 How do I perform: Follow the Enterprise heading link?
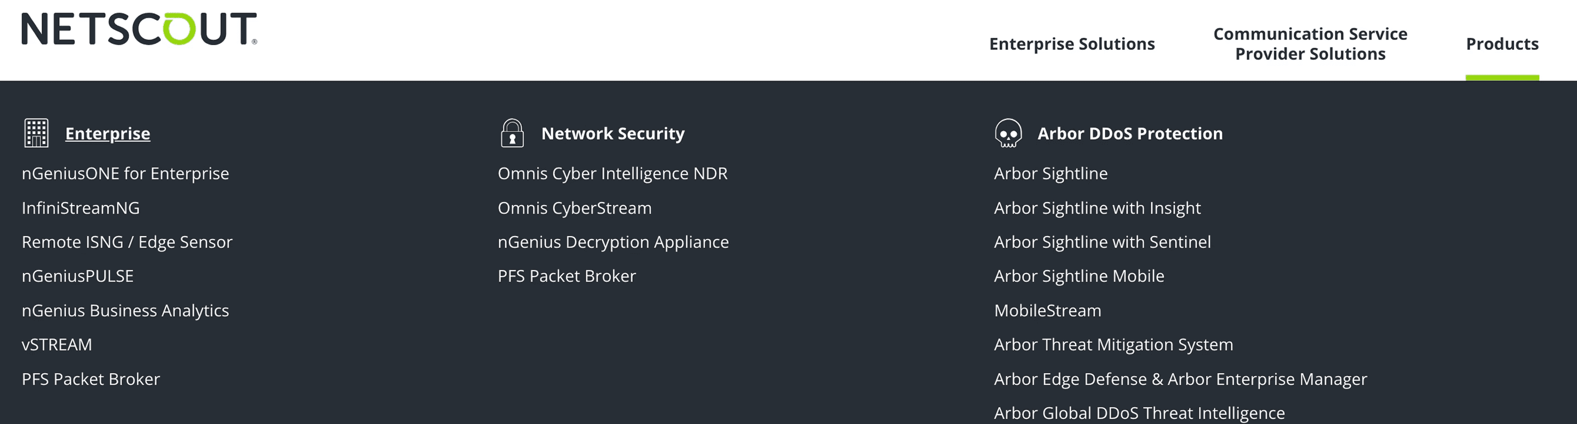coord(108,133)
